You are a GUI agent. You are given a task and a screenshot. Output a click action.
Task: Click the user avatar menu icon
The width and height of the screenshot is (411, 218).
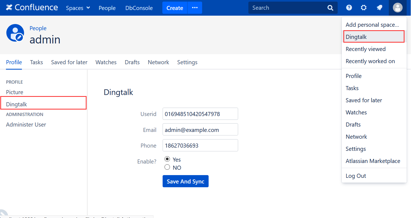coord(397,8)
